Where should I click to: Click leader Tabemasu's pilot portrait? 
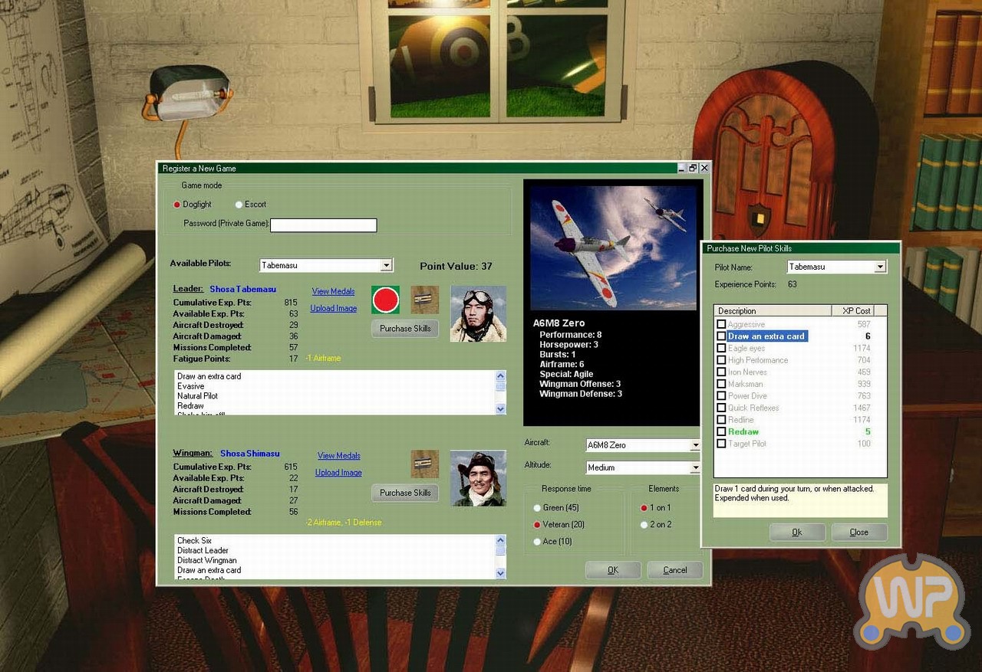pos(478,313)
